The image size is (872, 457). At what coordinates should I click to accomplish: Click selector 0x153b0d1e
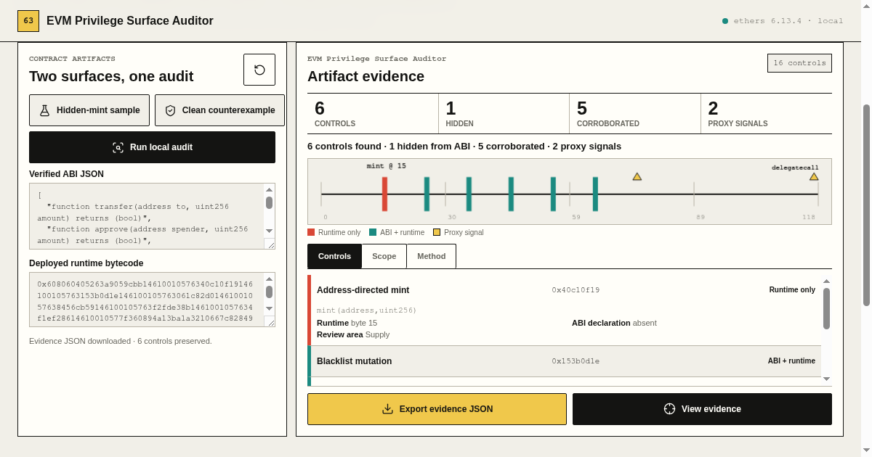click(576, 361)
